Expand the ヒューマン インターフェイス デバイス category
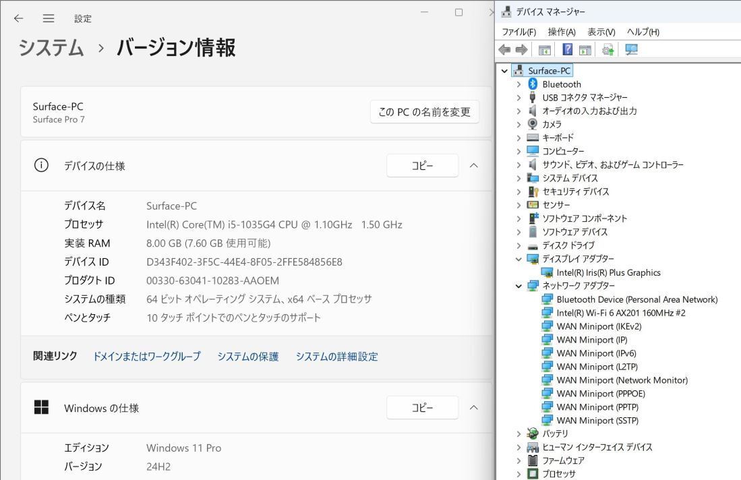 click(x=519, y=447)
